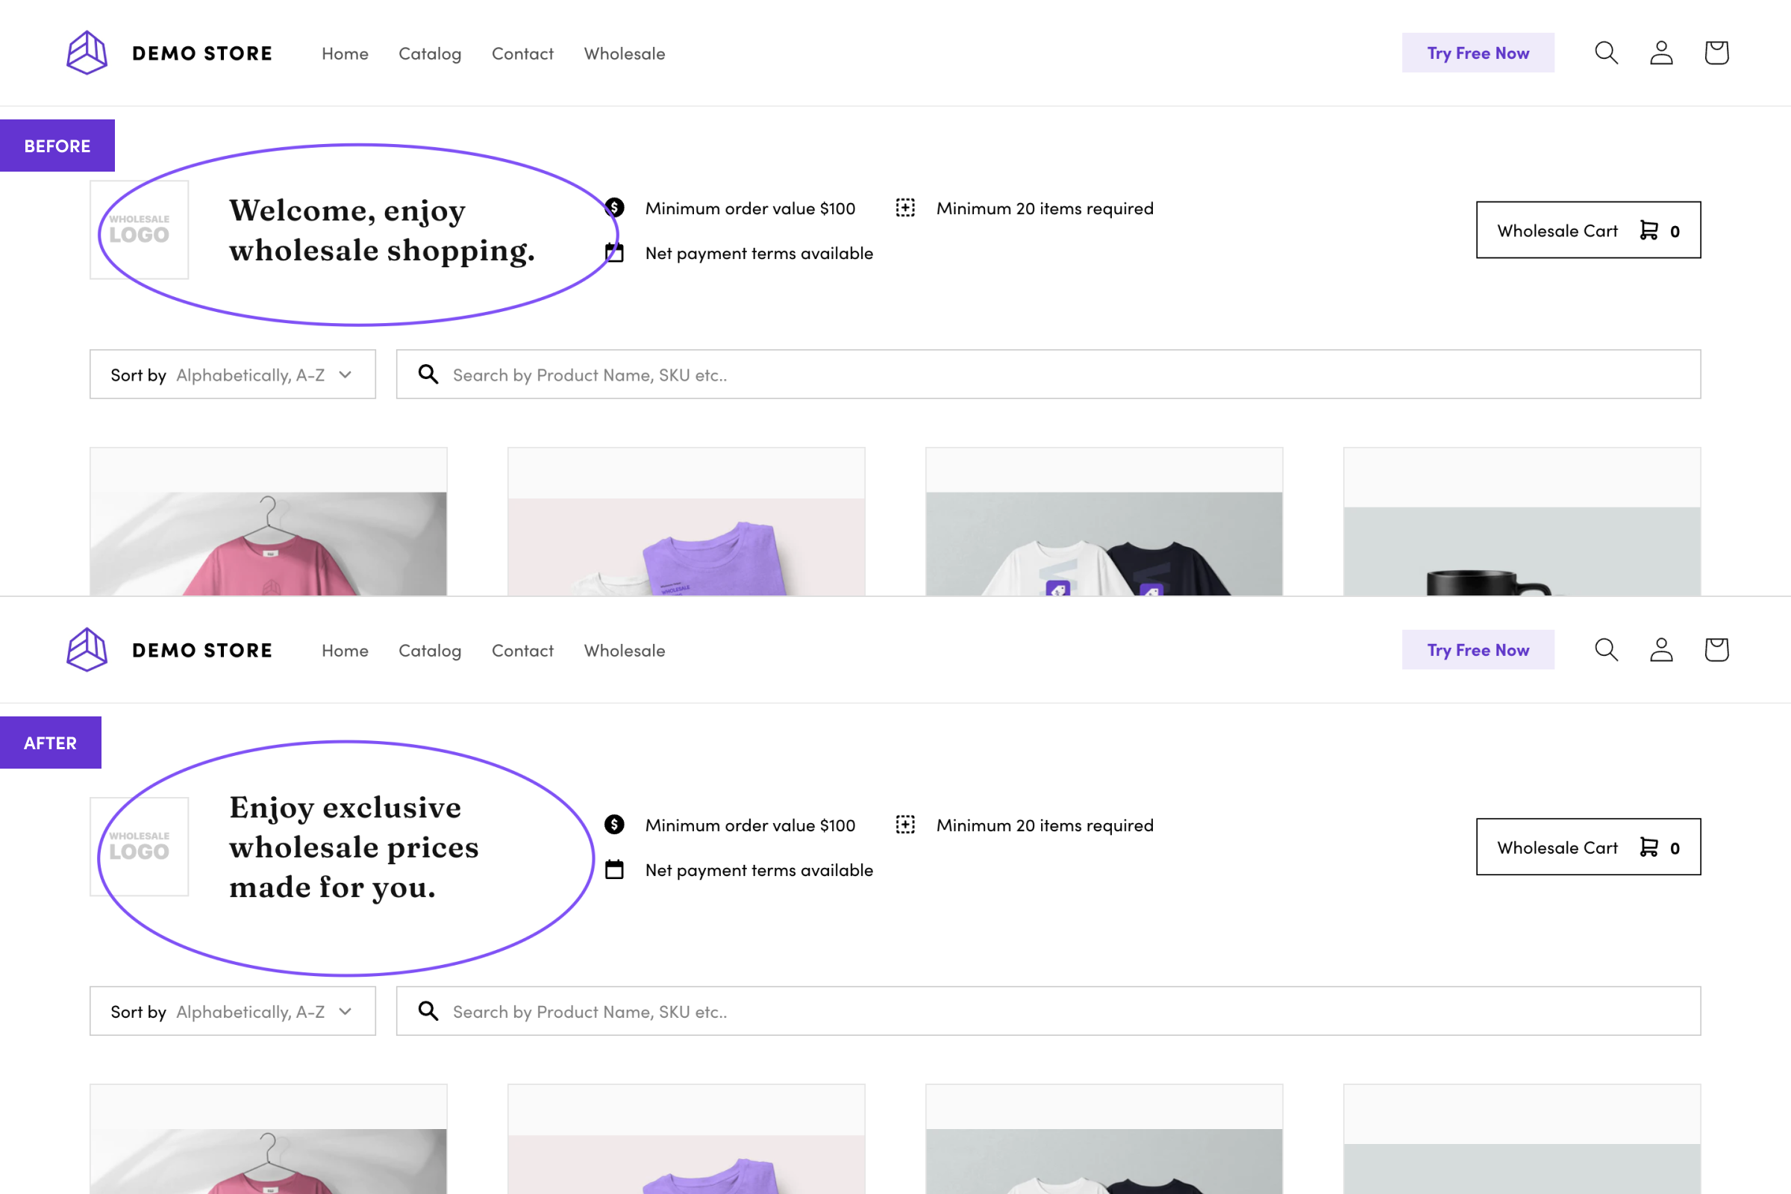The width and height of the screenshot is (1791, 1194).
Task: Open the Catalog menu item in the top nav
Action: pyautogui.click(x=430, y=53)
